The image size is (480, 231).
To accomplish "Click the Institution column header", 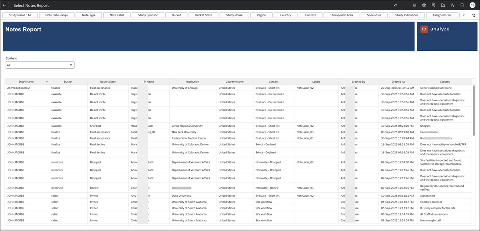I will pos(192,82).
